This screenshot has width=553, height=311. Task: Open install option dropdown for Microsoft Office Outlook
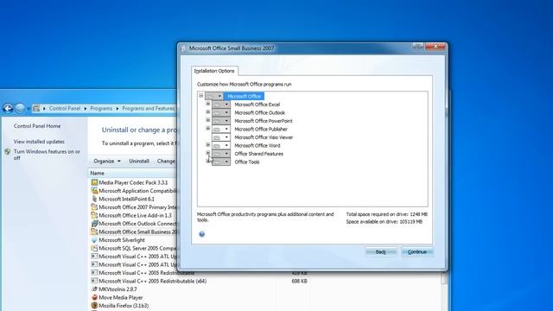coord(221,112)
